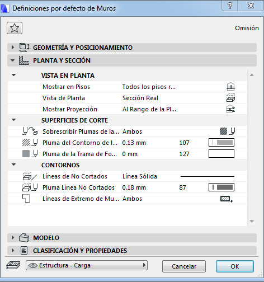Click the ArchiCAD title bar app icon
The height and width of the screenshot is (282, 264).
click(5, 8)
